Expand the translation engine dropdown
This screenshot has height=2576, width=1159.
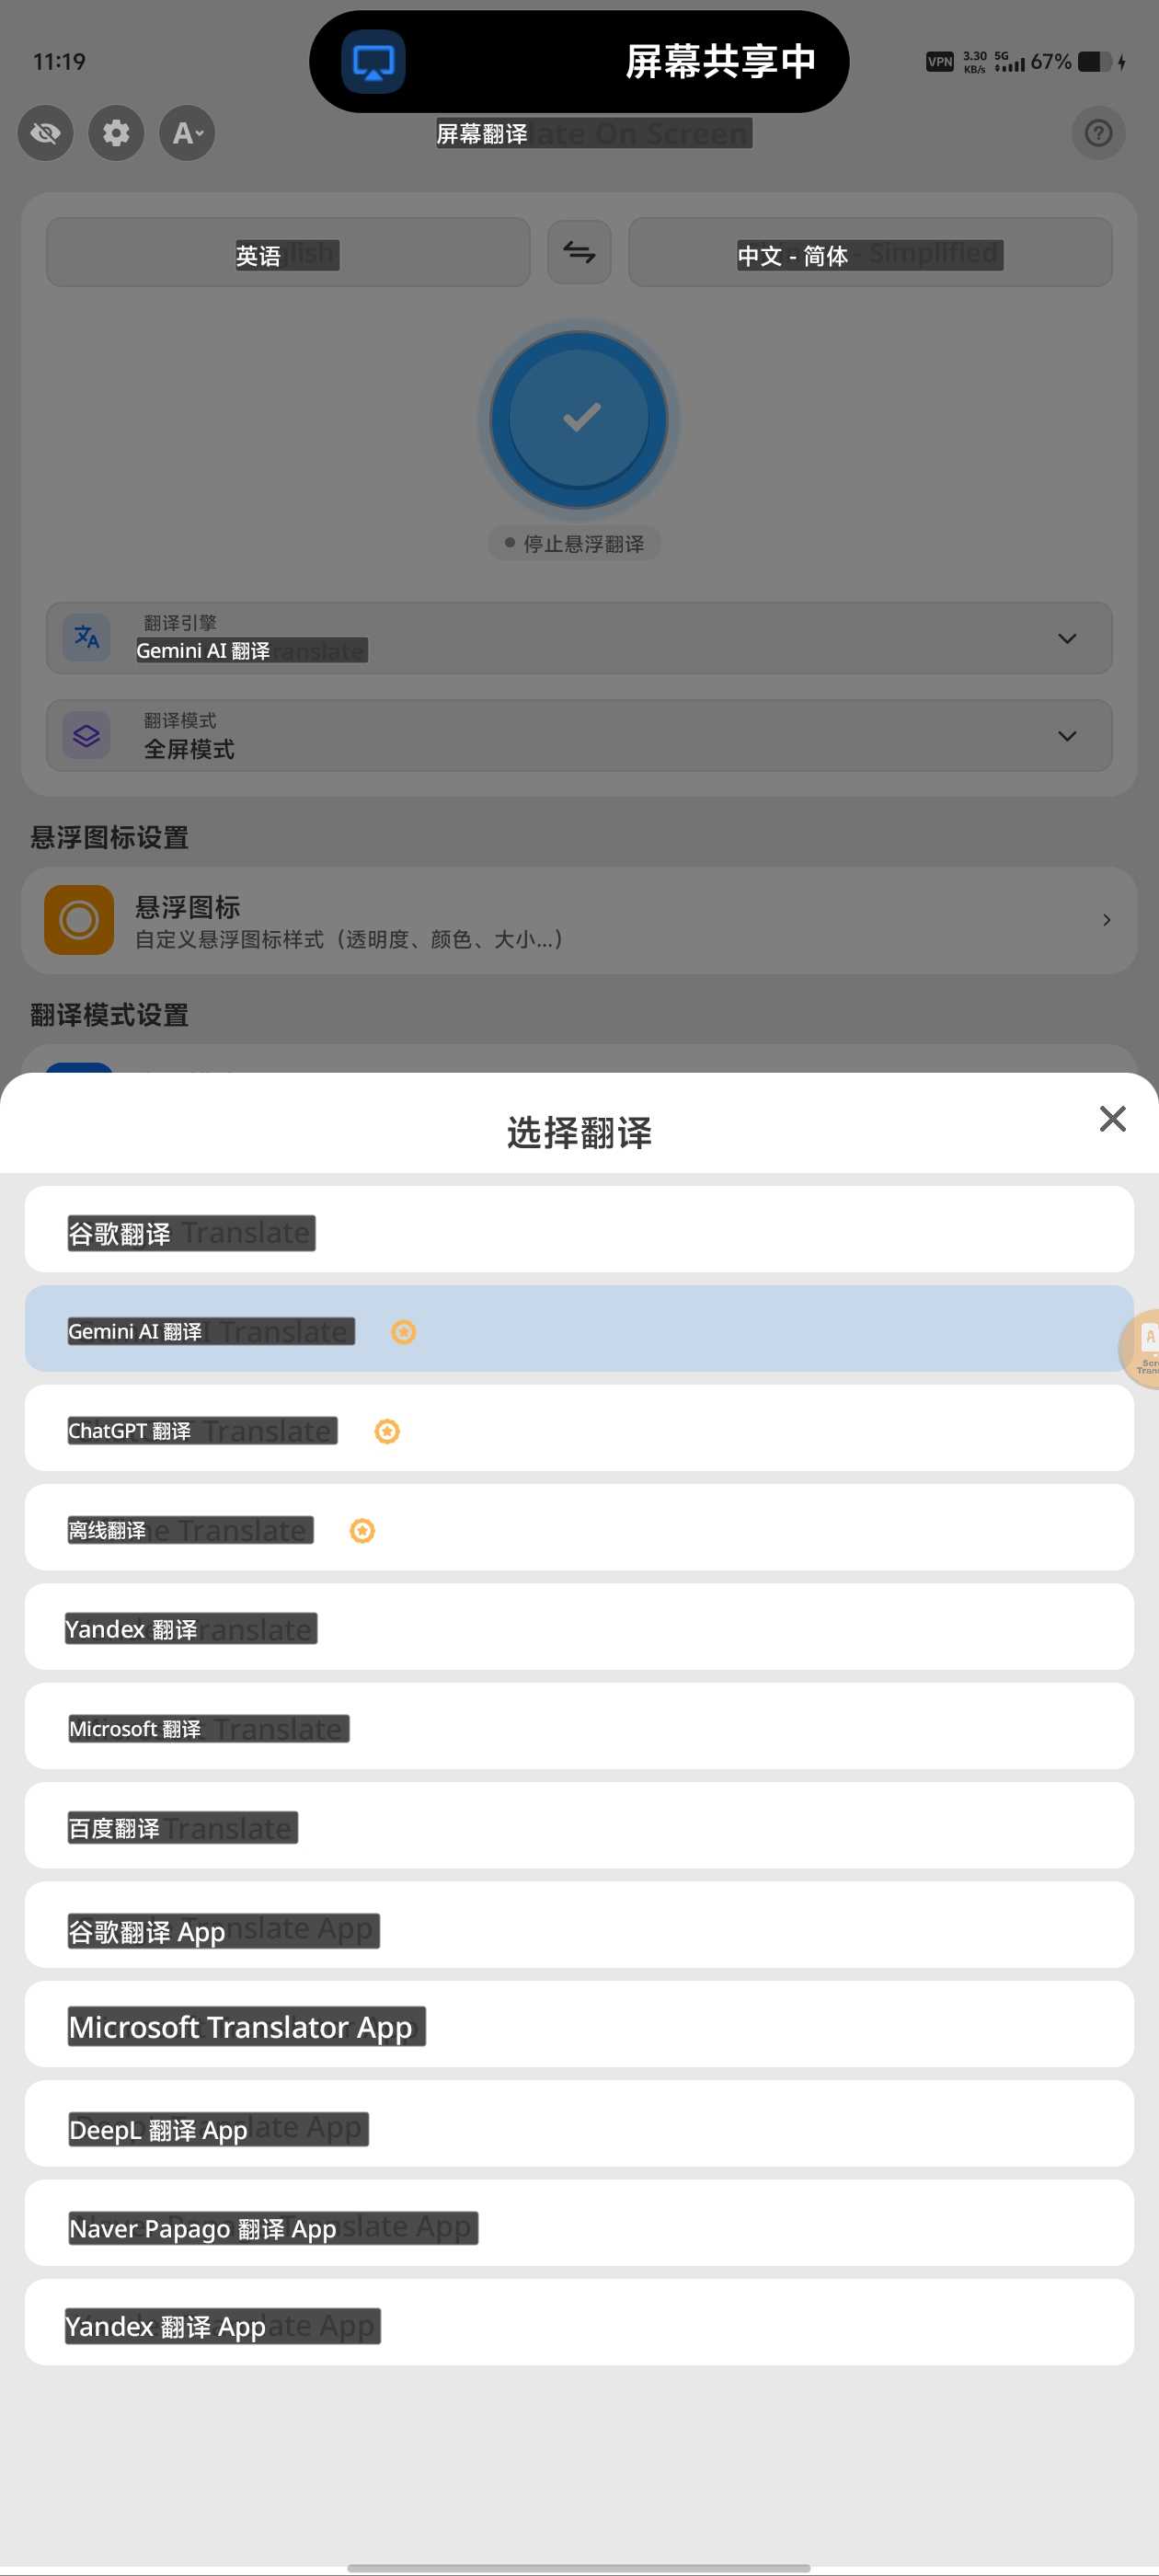(x=579, y=638)
